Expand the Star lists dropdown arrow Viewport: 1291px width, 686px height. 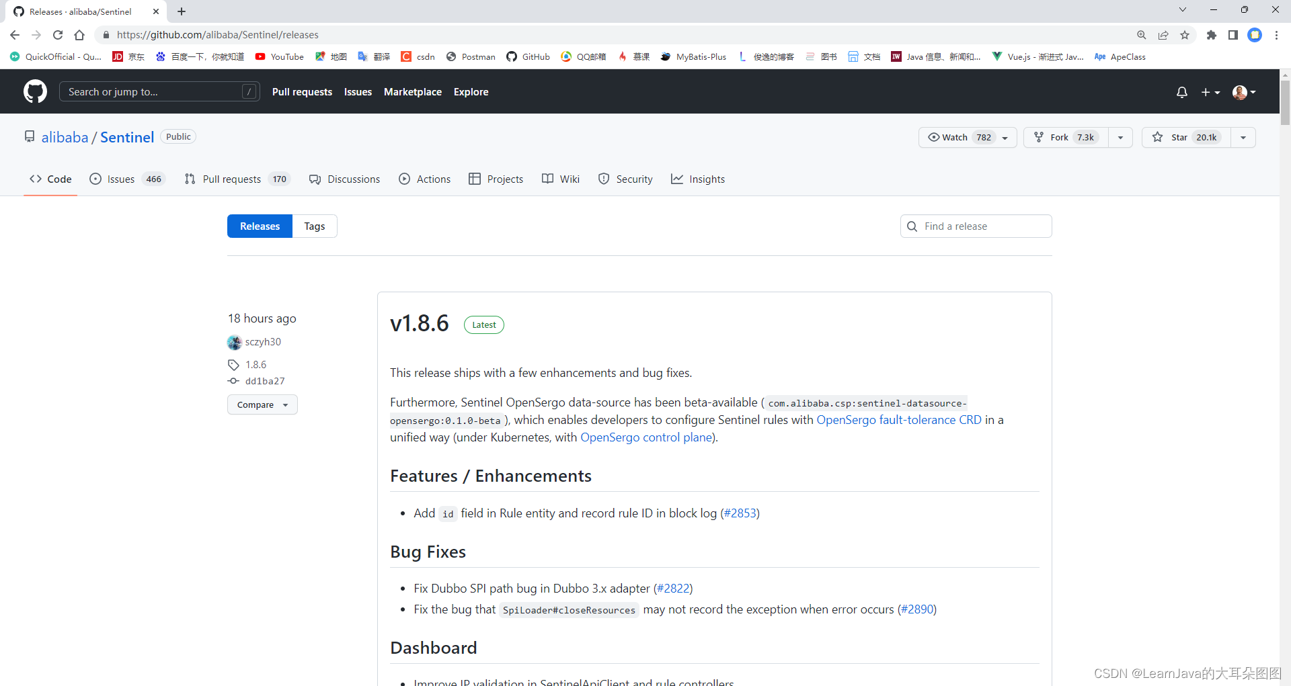tap(1243, 137)
